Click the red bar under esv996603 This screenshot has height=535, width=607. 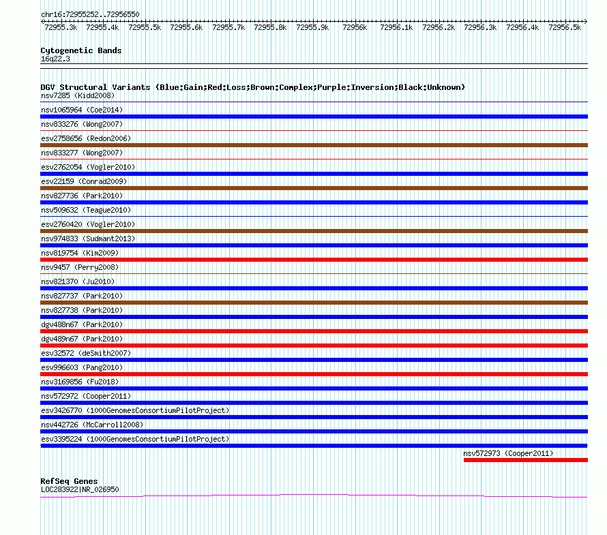pos(314,374)
